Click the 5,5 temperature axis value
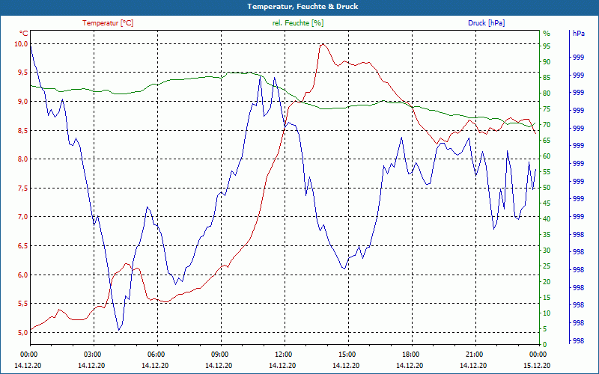The image size is (599, 374). point(22,304)
